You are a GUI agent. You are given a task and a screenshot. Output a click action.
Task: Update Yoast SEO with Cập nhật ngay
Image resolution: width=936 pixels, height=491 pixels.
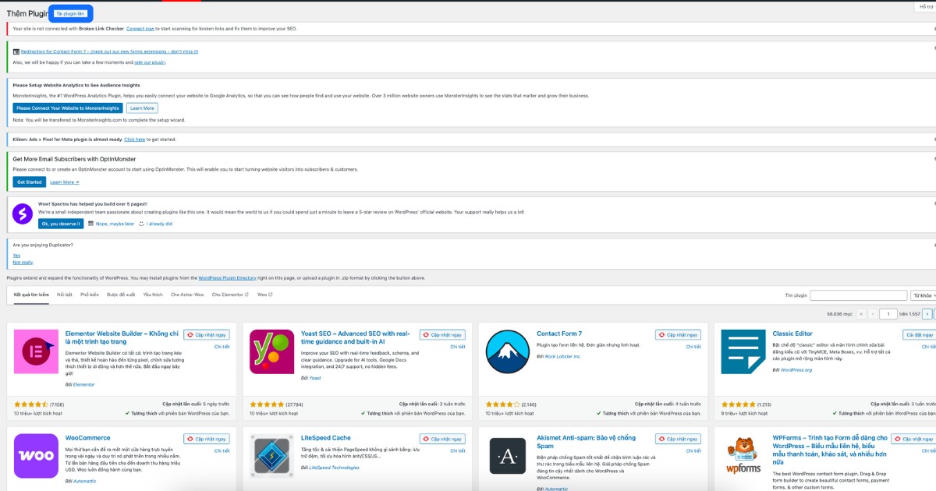pyautogui.click(x=442, y=335)
